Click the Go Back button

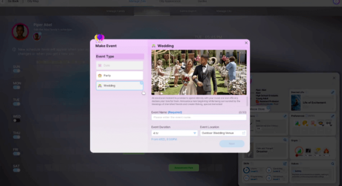pyautogui.click(x=11, y=1)
